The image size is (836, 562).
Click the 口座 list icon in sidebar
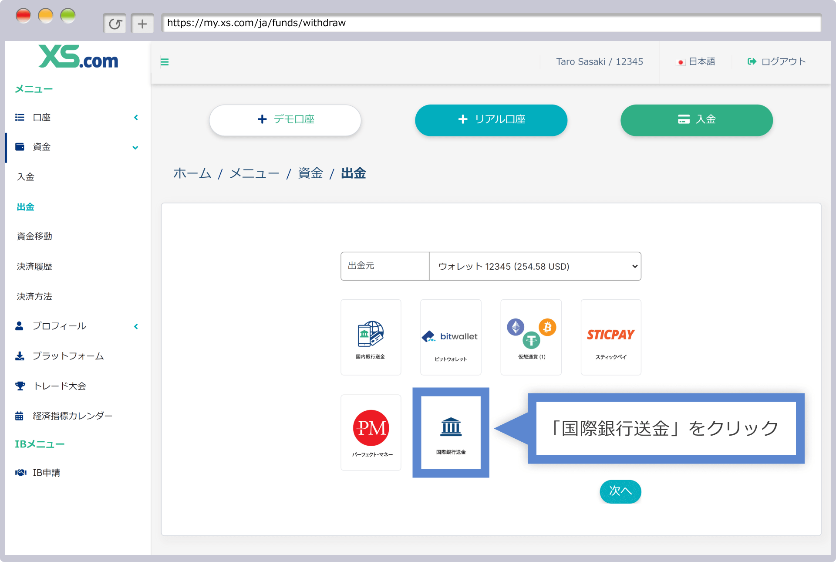(x=20, y=117)
